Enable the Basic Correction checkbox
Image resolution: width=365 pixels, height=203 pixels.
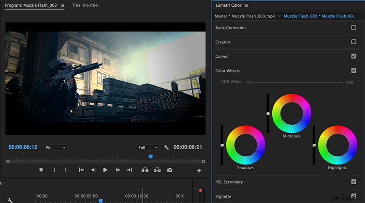click(x=353, y=27)
